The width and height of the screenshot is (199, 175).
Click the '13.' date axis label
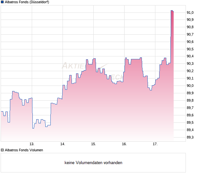pos(32,144)
